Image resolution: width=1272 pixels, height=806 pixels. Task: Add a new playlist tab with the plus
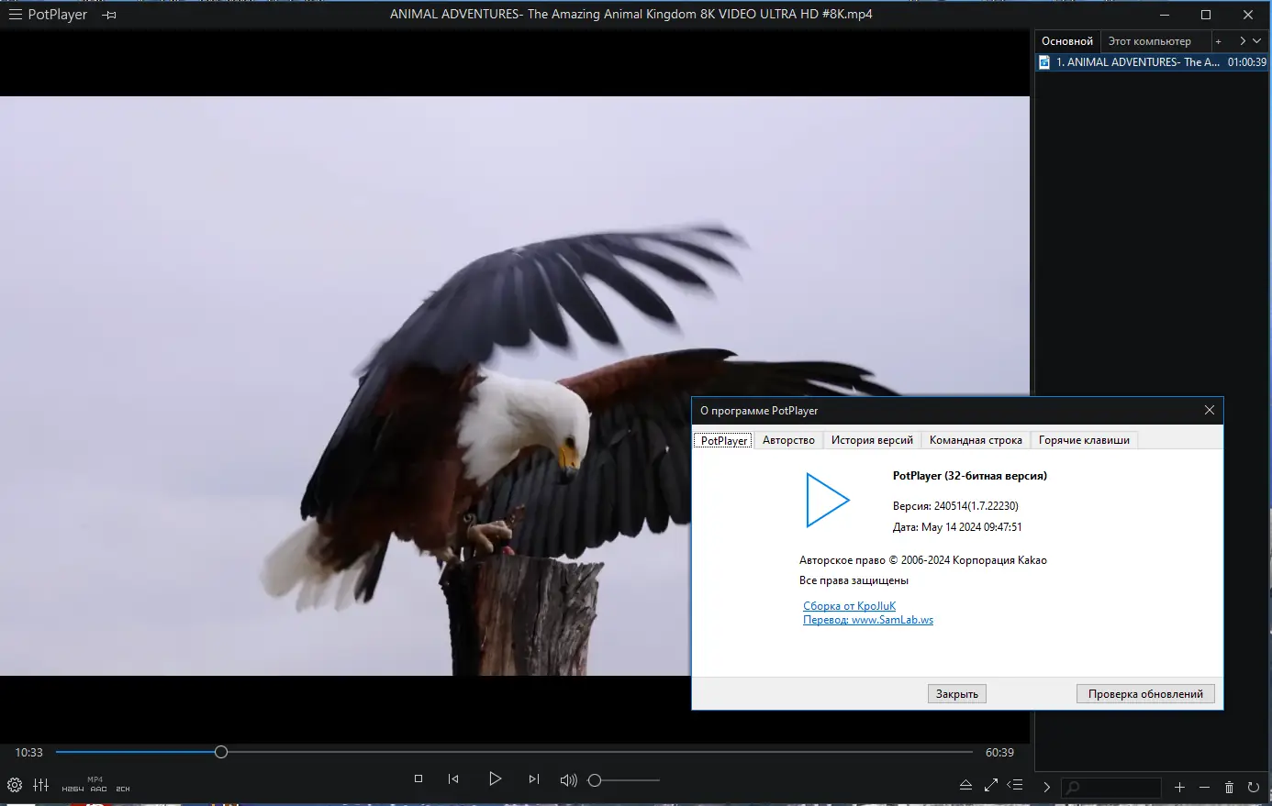tap(1218, 41)
